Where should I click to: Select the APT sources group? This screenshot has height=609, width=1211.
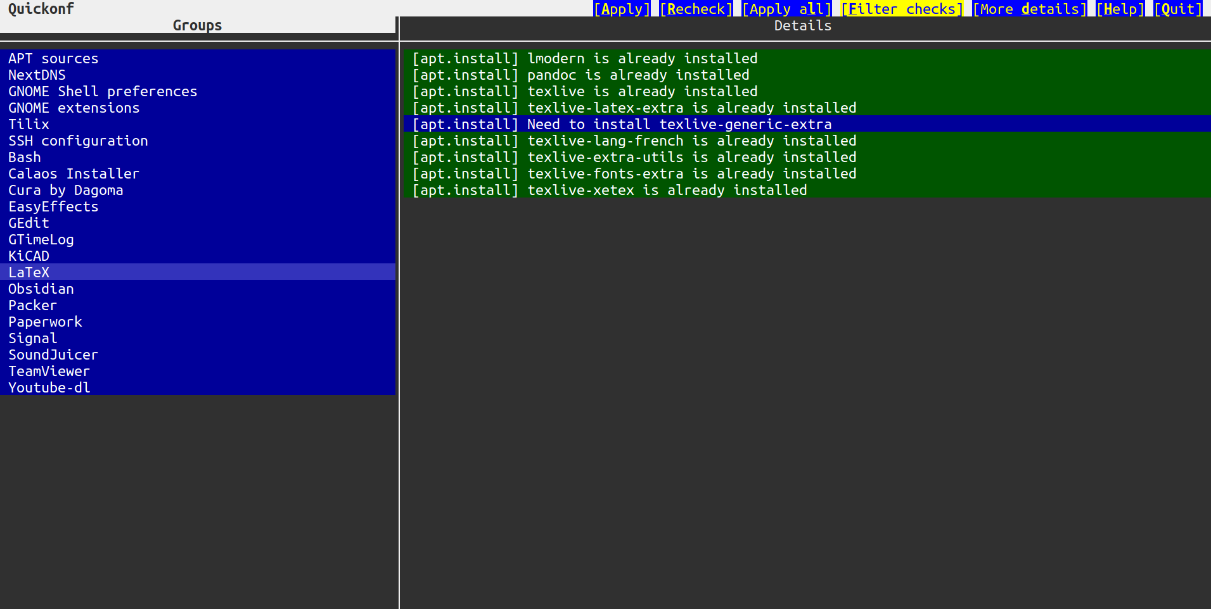[53, 59]
